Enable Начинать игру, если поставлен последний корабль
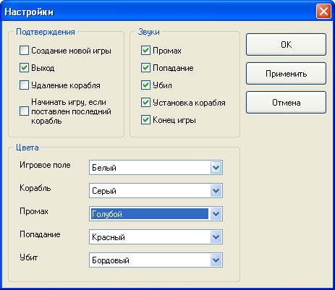 [24, 111]
